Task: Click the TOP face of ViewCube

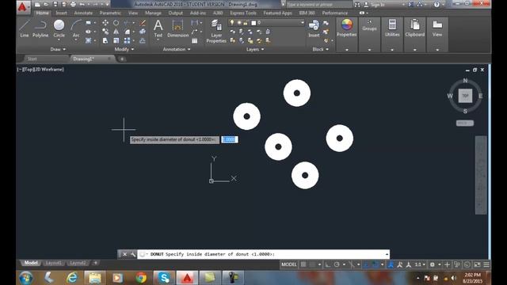Action: tap(465, 96)
